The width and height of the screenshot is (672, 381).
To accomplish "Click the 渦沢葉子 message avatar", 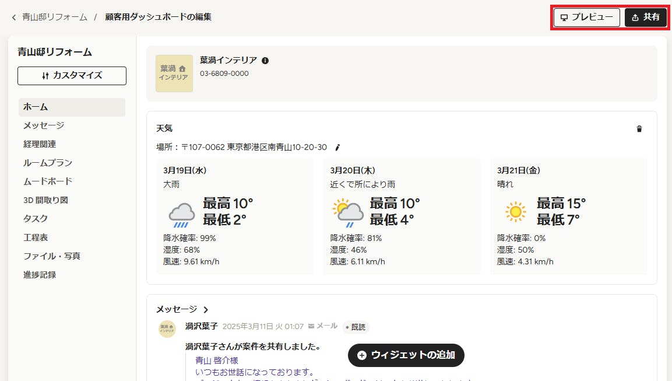I will pyautogui.click(x=167, y=329).
